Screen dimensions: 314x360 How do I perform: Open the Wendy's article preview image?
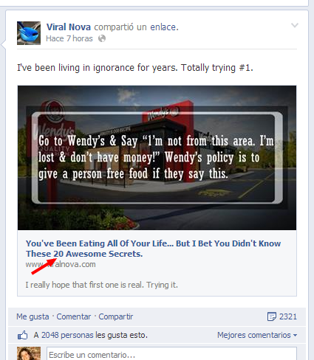coord(157,158)
